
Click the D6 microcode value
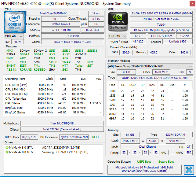pos(96,24)
